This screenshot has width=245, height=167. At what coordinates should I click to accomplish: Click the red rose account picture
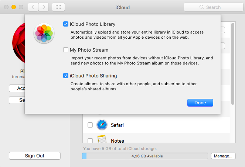[x=18, y=42]
